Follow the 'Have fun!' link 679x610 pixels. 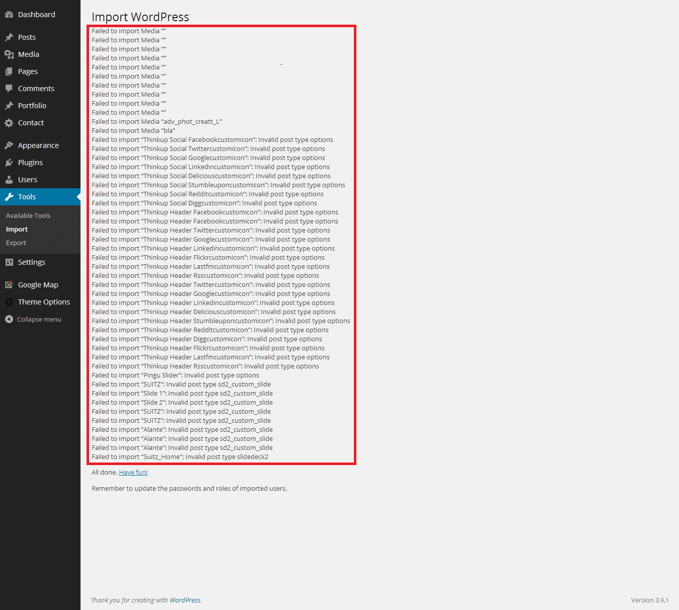coord(133,472)
